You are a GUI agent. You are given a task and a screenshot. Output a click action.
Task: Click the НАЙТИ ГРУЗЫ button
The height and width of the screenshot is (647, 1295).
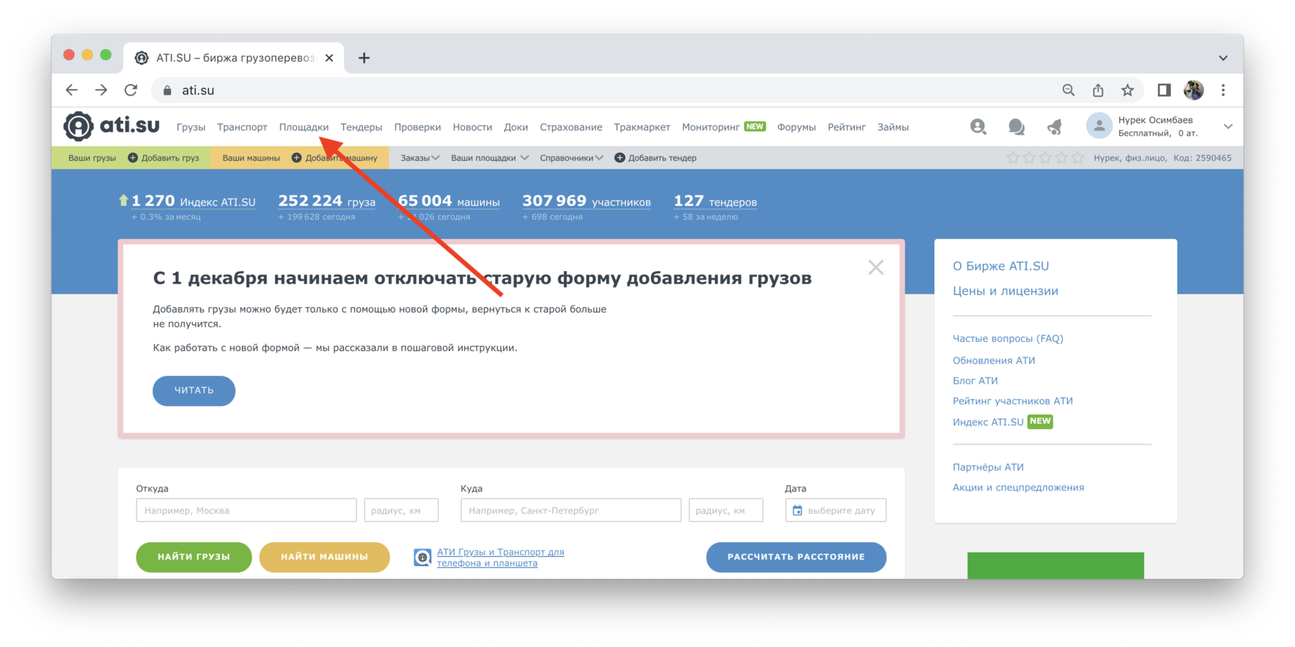click(194, 557)
